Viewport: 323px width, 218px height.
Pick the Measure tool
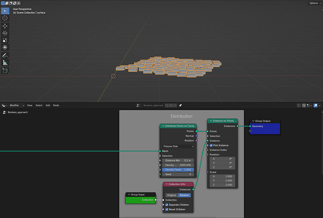click(5, 62)
